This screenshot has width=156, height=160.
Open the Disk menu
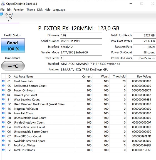pyautogui.click(x=40, y=9)
